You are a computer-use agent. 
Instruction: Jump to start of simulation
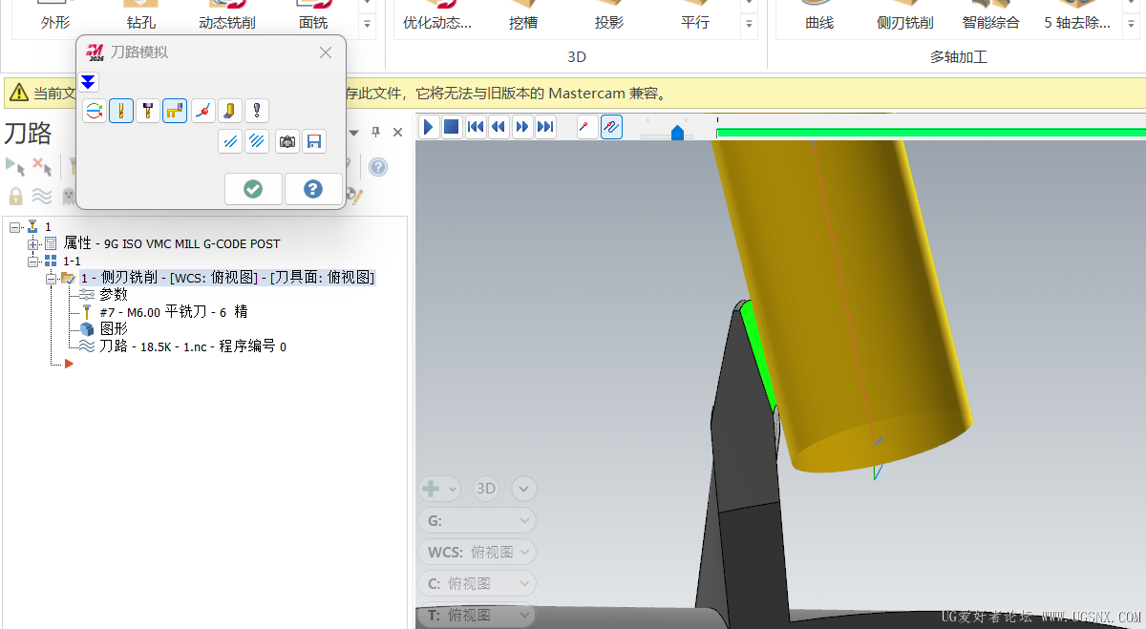(x=476, y=126)
